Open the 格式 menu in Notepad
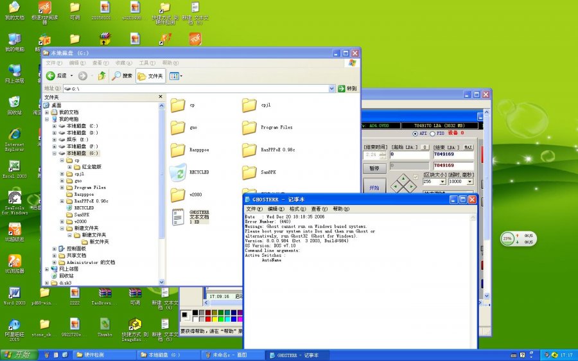578x361 pixels. tap(297, 209)
